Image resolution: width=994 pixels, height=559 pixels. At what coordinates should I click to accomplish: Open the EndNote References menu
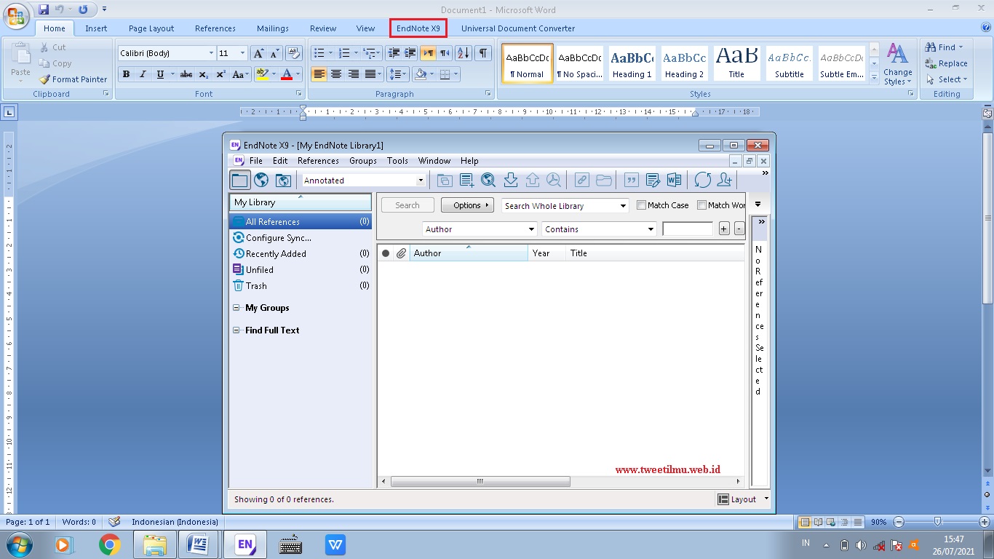(x=318, y=161)
